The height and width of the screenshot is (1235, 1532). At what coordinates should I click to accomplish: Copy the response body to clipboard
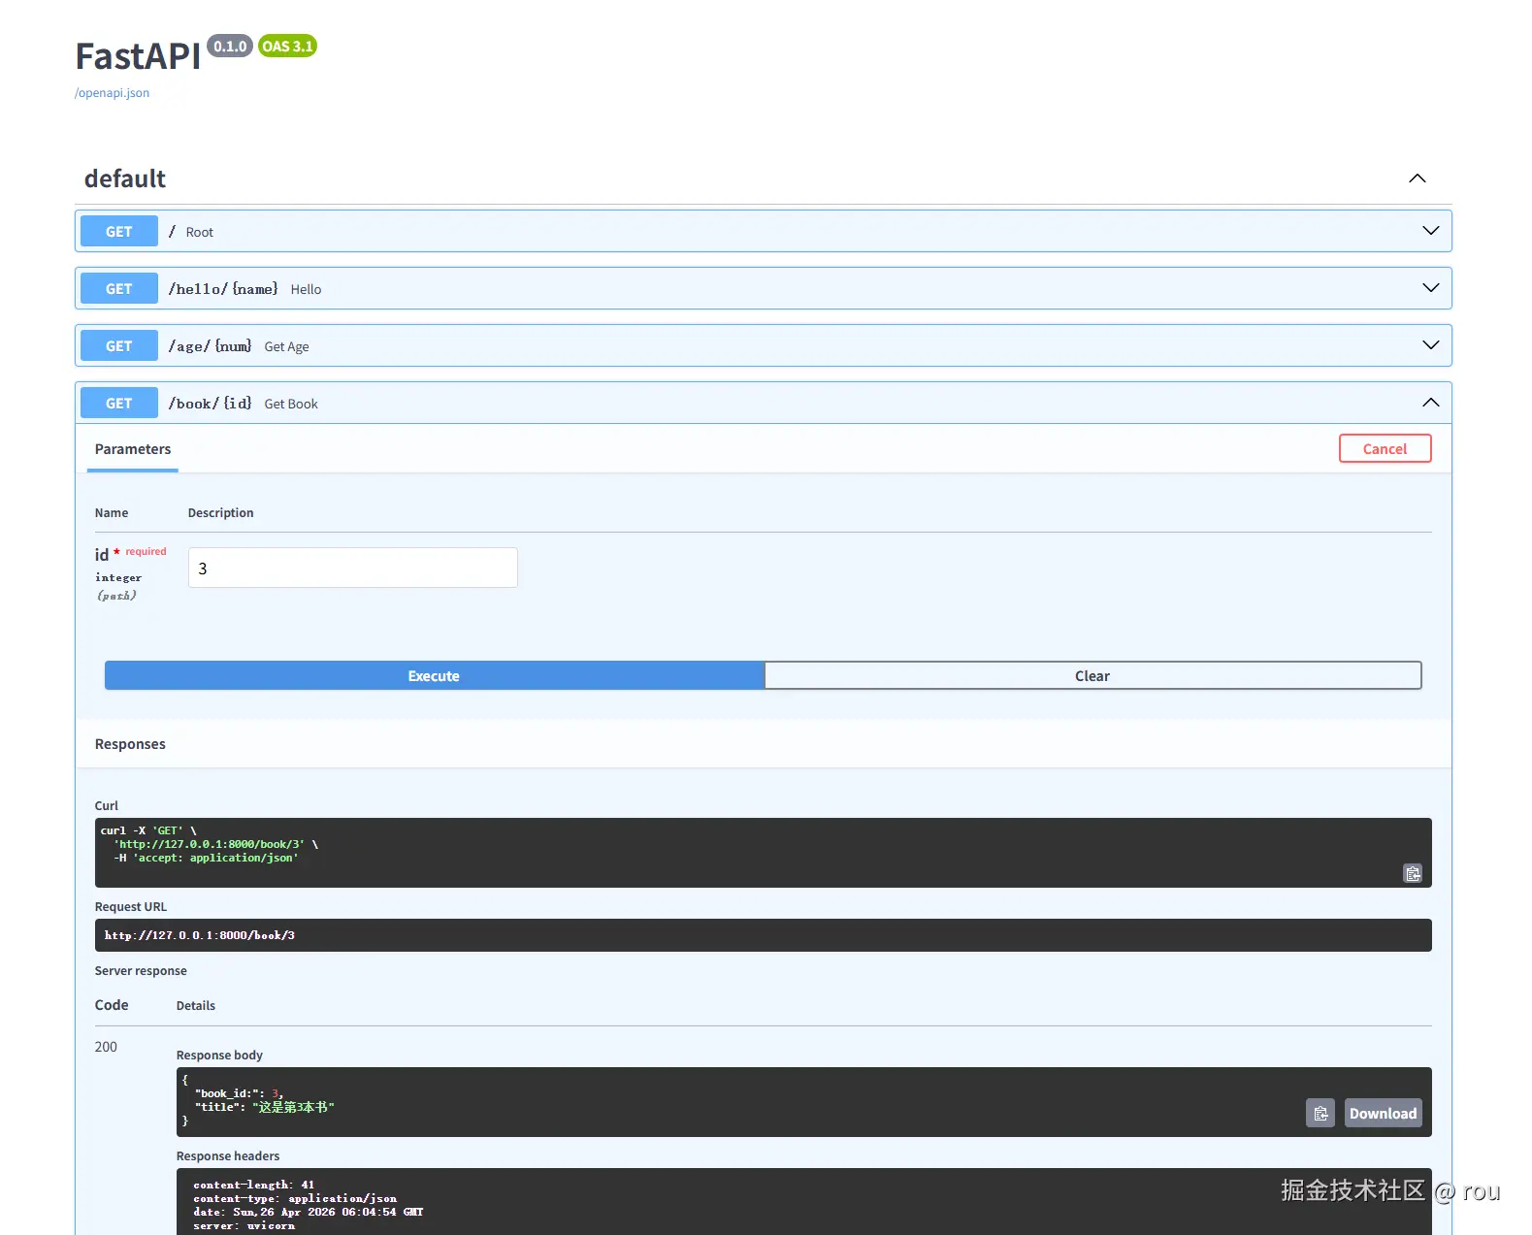[1320, 1113]
